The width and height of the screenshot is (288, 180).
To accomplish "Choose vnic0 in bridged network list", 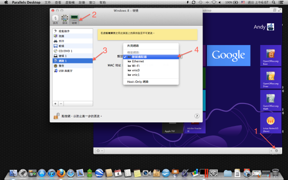I will click(151, 70).
